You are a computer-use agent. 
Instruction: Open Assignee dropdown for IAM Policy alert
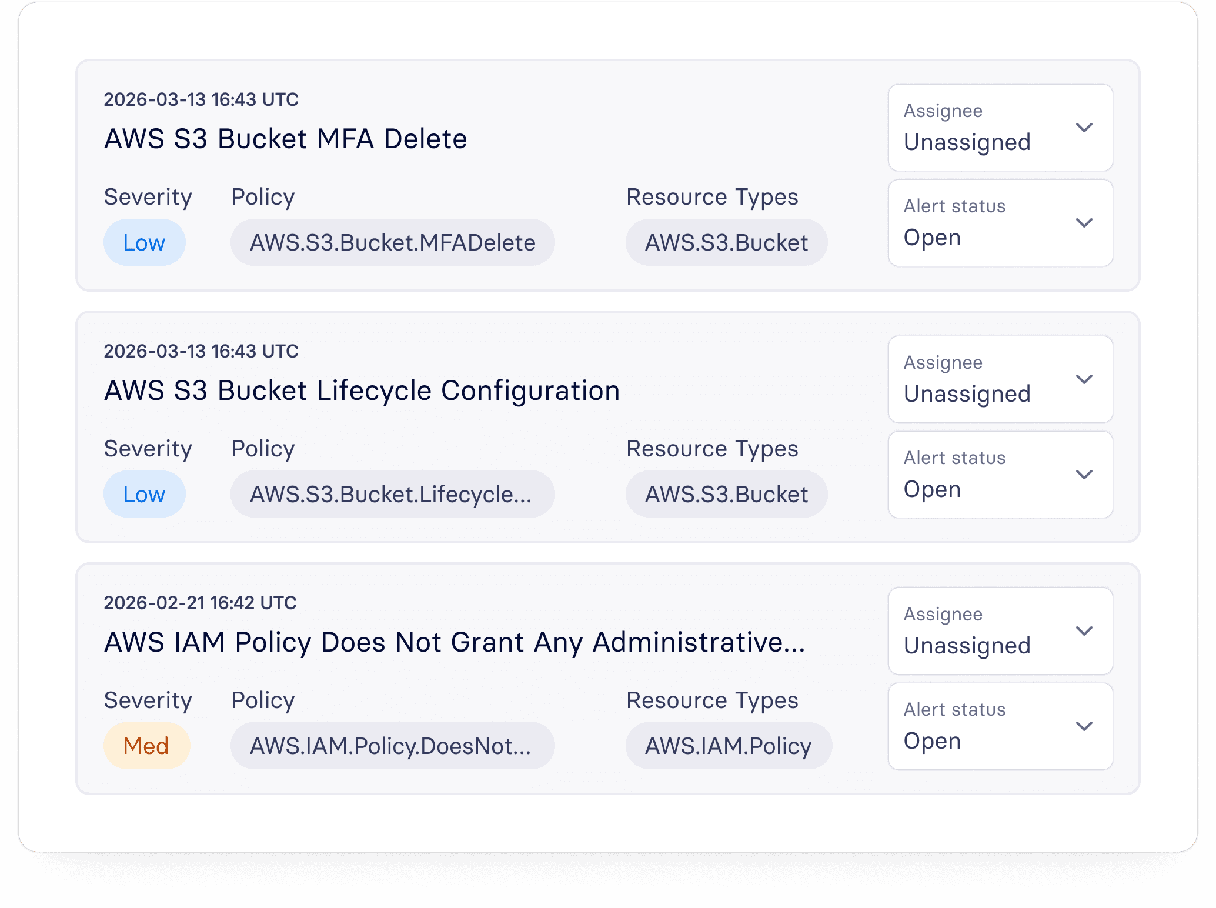tap(1000, 631)
